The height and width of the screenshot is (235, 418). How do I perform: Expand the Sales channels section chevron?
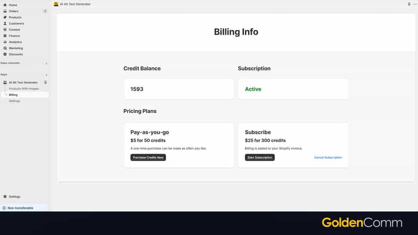(x=46, y=63)
